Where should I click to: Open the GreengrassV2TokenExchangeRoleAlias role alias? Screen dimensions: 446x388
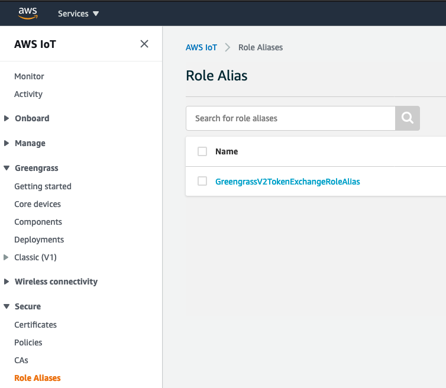pyautogui.click(x=287, y=182)
